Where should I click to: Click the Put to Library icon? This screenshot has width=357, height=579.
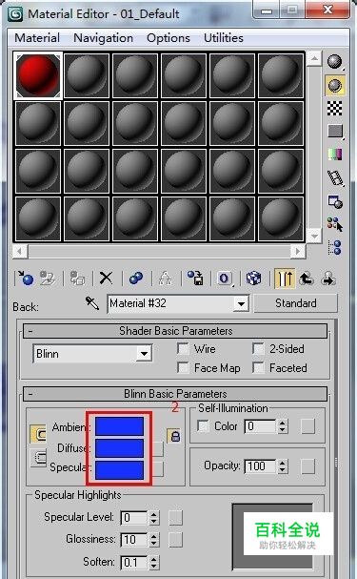click(195, 278)
